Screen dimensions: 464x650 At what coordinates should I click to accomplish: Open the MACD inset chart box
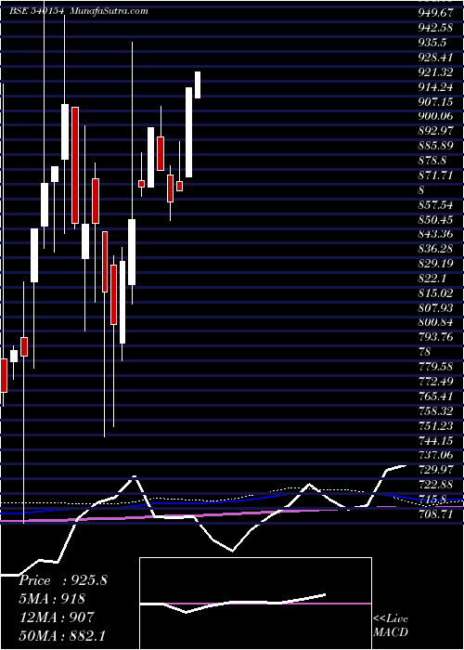255,604
